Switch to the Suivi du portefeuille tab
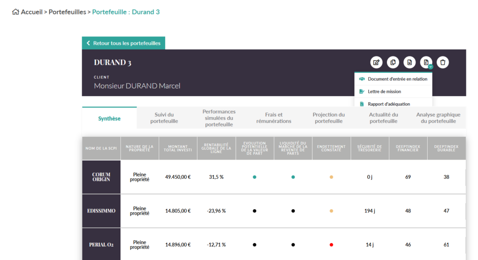 [x=164, y=118]
